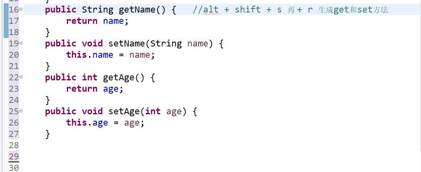Click line number 30 in the gutter
Image resolution: width=421 pixels, height=172 pixels.
coord(13,168)
